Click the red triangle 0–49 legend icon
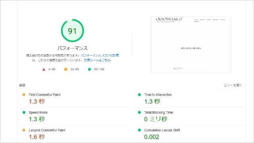 (44, 70)
